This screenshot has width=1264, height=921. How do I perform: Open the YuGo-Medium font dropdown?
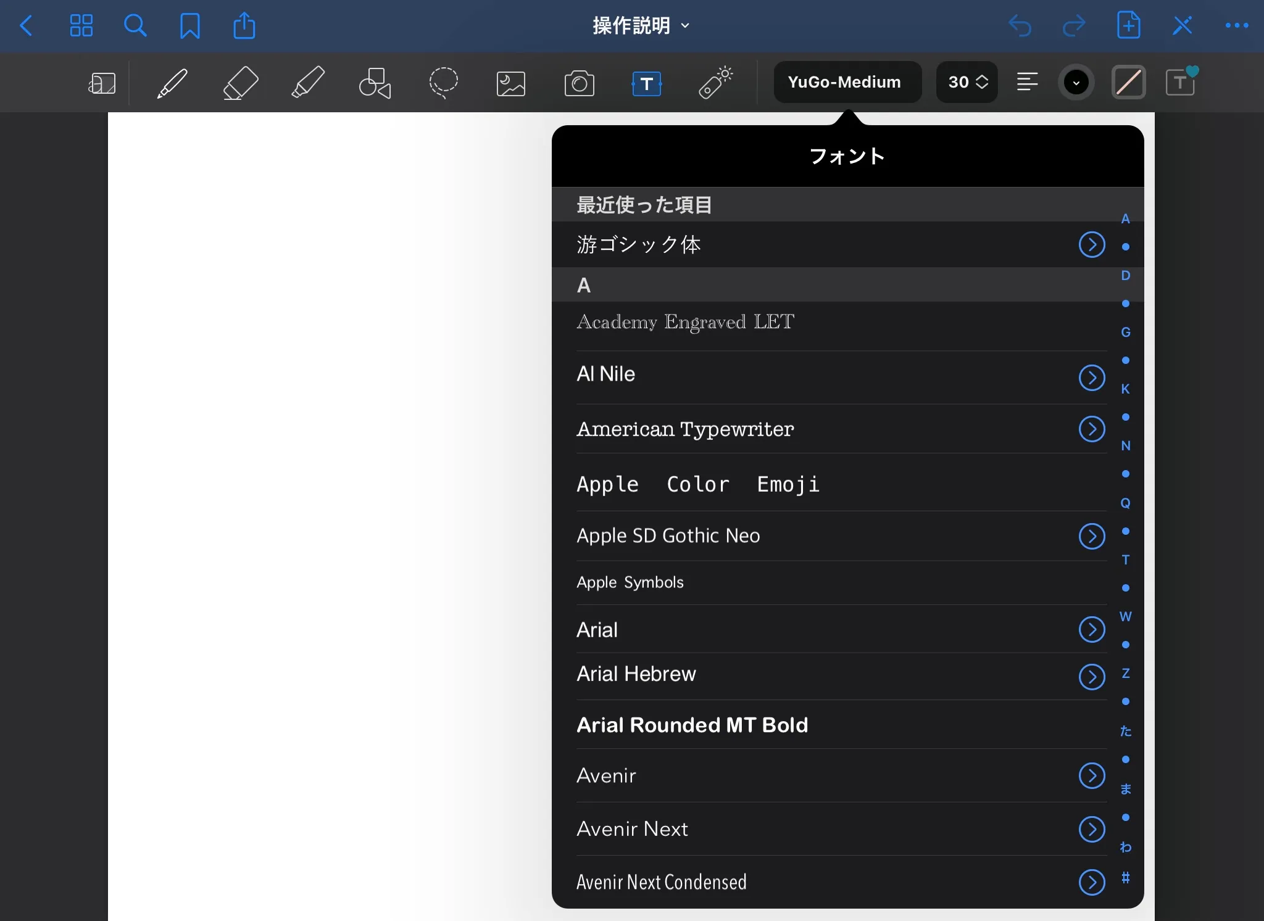click(847, 82)
